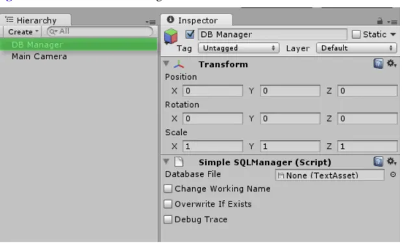Click the Scale Y field
Screen dimensions: 402x243
click(x=290, y=146)
